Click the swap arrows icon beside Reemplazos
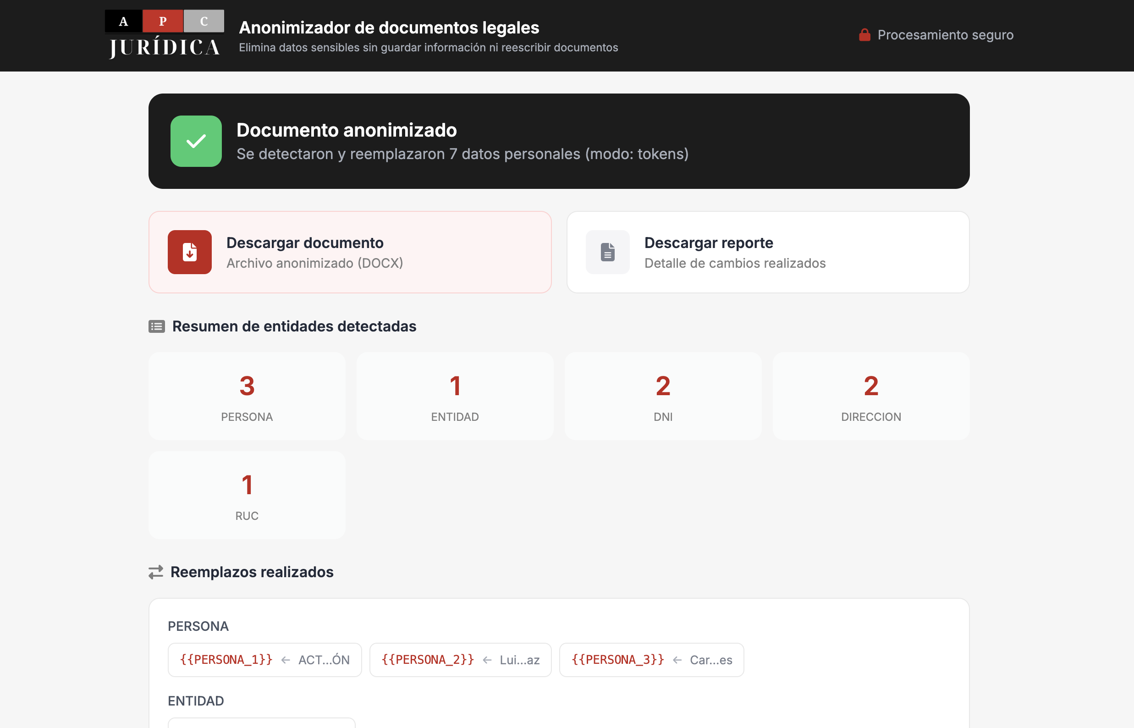1134x728 pixels. [x=155, y=572]
